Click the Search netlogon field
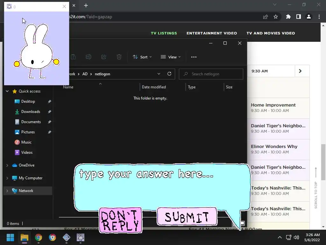Screen dimensions: 326x245 click(x=211, y=74)
